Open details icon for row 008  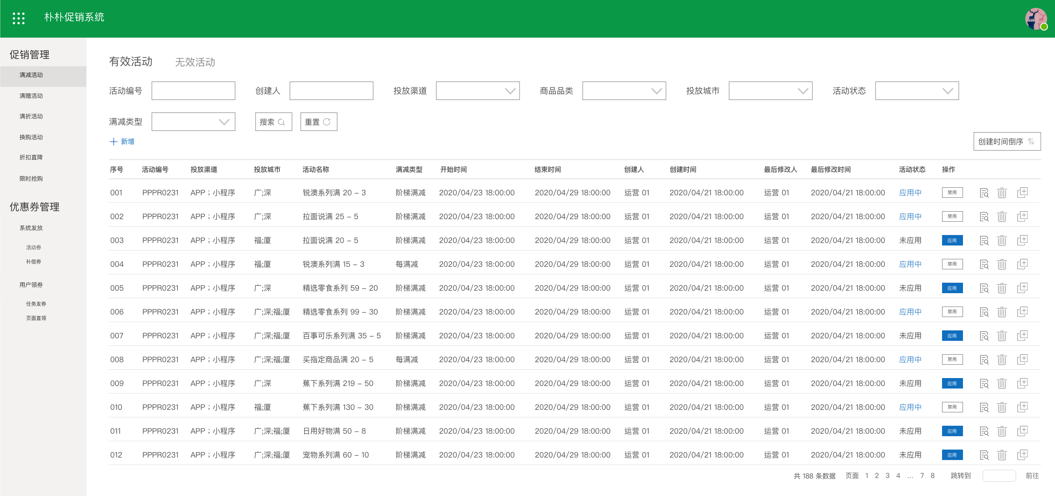pos(984,360)
